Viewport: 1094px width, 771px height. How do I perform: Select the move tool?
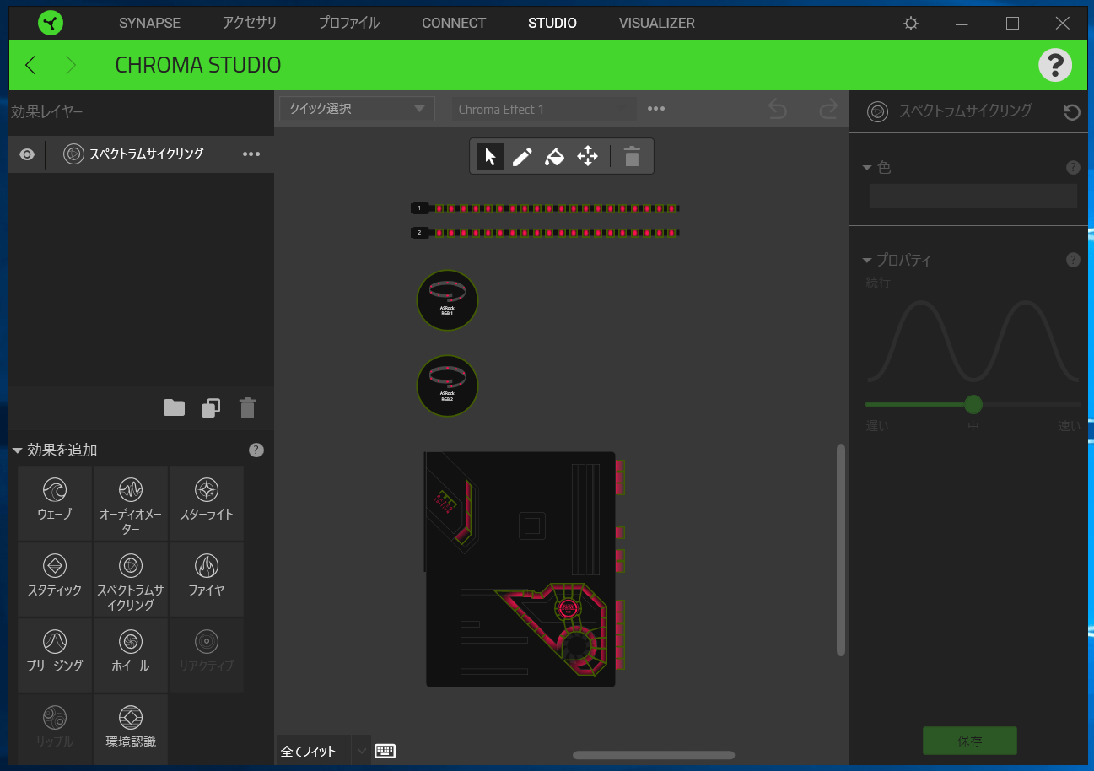[x=587, y=156]
